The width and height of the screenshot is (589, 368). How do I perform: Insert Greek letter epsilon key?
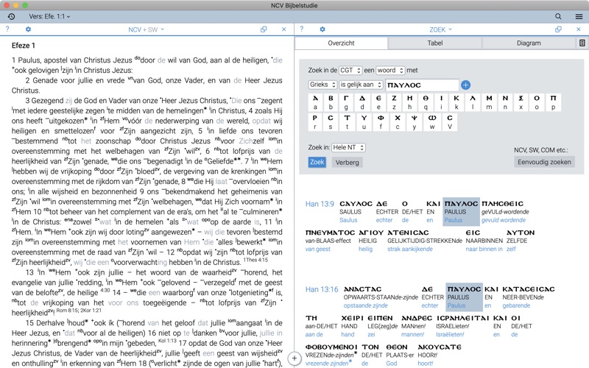(378, 102)
